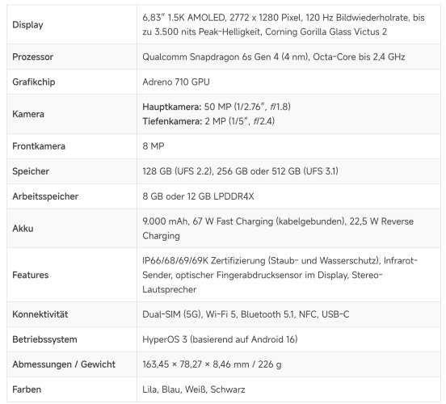
Task: Select the 9.000 mAh battery description
Action: (278, 229)
